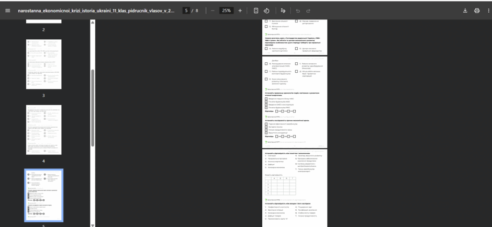Toggle the sidebar with the hamburger menu icon
The height and width of the screenshot is (227, 492).
click(x=8, y=10)
